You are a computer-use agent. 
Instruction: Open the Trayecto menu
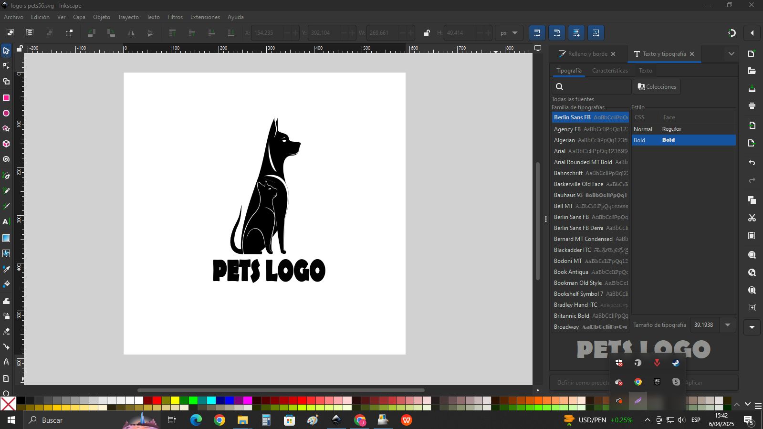click(x=128, y=17)
